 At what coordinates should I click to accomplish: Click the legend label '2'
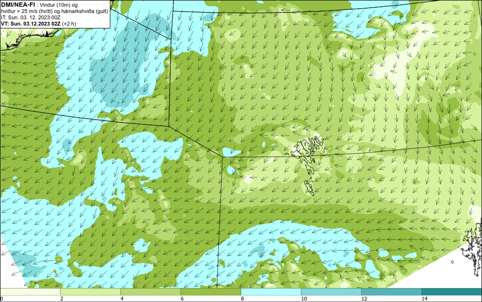pyautogui.click(x=62, y=299)
